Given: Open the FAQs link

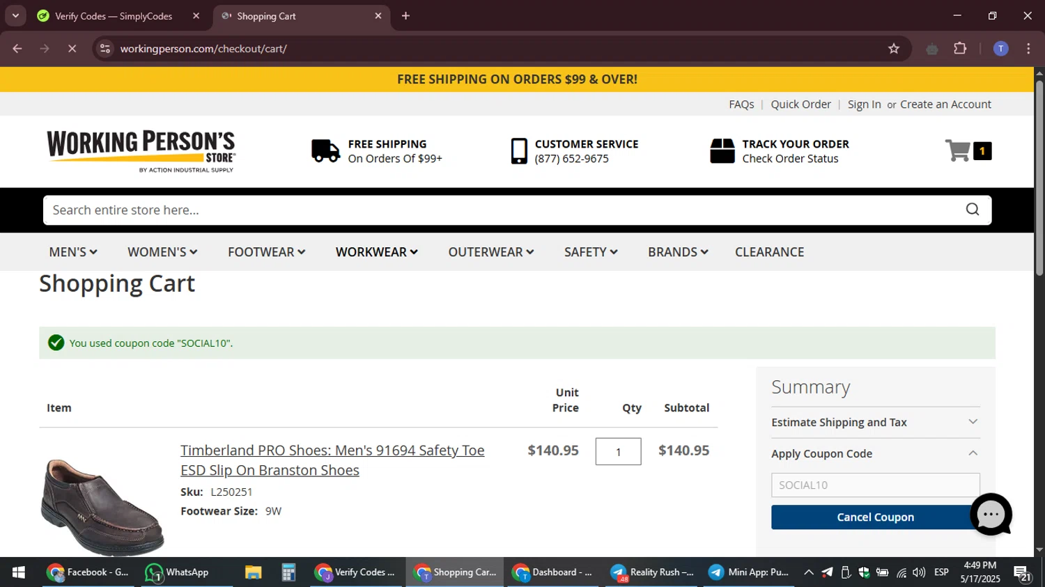Looking at the screenshot, I should coord(741,104).
